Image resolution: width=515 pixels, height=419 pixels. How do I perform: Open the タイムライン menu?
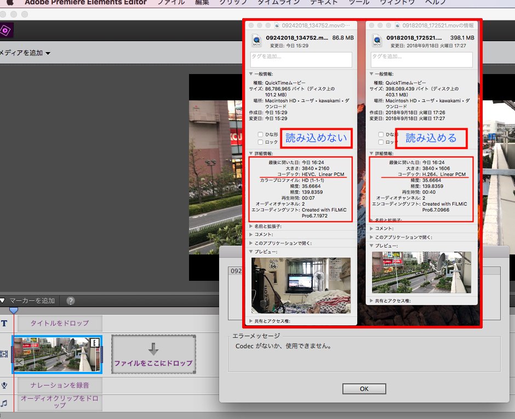(x=278, y=2)
